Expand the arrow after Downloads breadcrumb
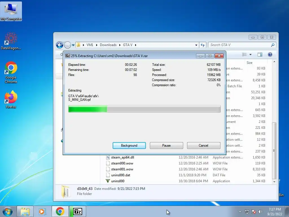The height and width of the screenshot is (217, 289). 120,45
